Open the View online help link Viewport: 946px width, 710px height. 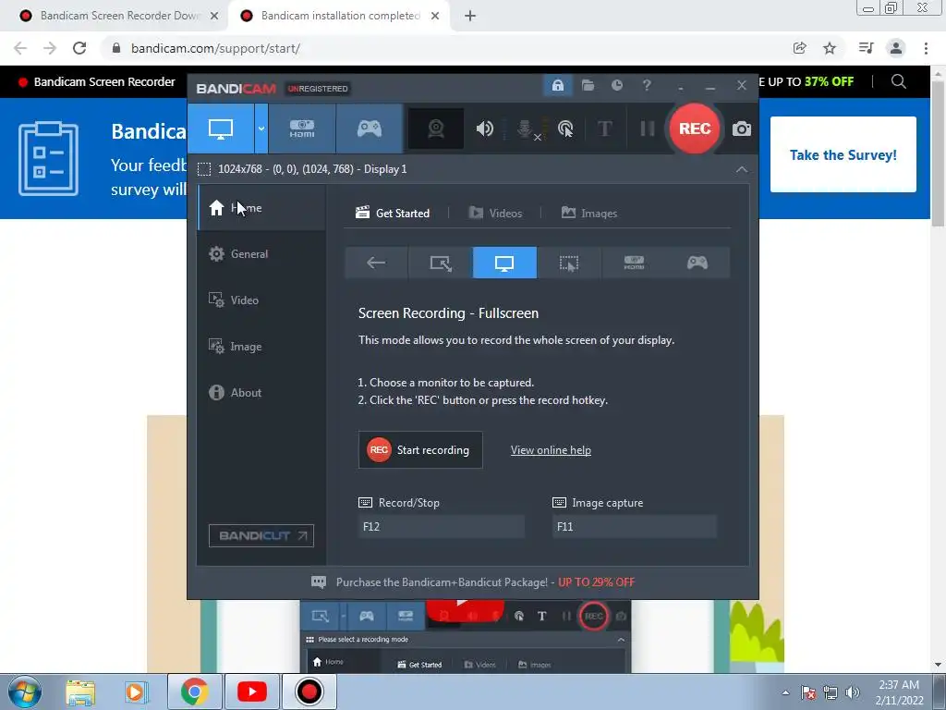pyautogui.click(x=551, y=450)
